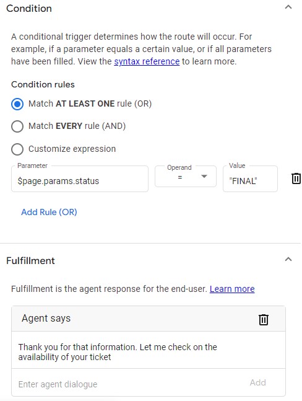Click the Condition section heading
302x401 pixels.
[x=29, y=9]
